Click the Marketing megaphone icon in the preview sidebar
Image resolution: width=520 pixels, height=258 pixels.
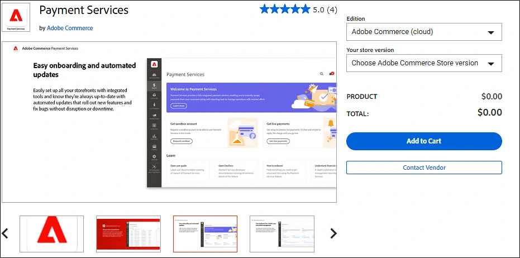point(154,116)
